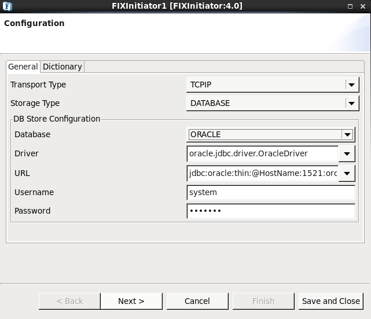
Task: Focus the Password input field
Action: click(x=271, y=211)
